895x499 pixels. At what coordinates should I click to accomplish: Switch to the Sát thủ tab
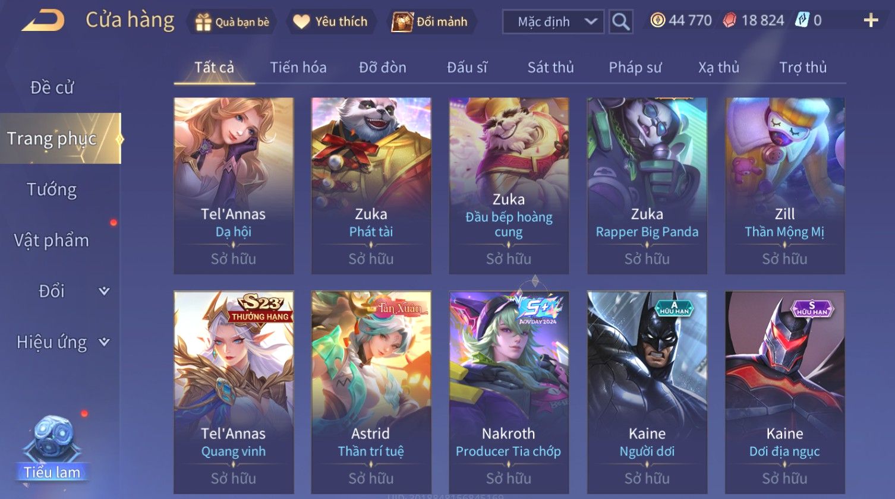click(551, 68)
